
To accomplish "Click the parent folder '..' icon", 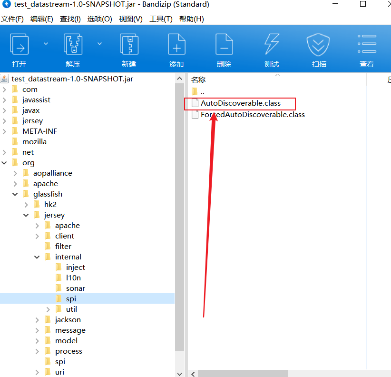I will (x=195, y=91).
